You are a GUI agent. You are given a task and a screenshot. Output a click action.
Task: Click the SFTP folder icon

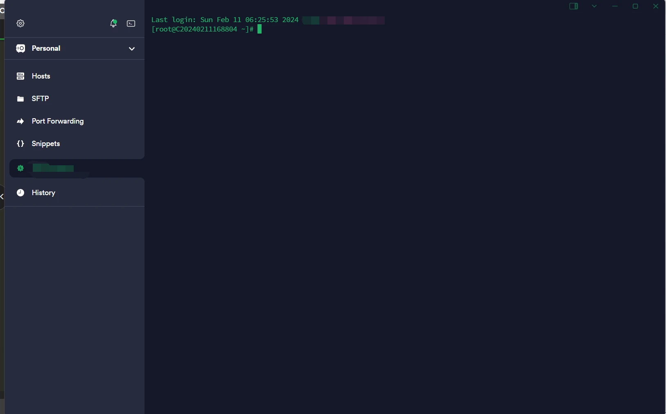coord(20,99)
